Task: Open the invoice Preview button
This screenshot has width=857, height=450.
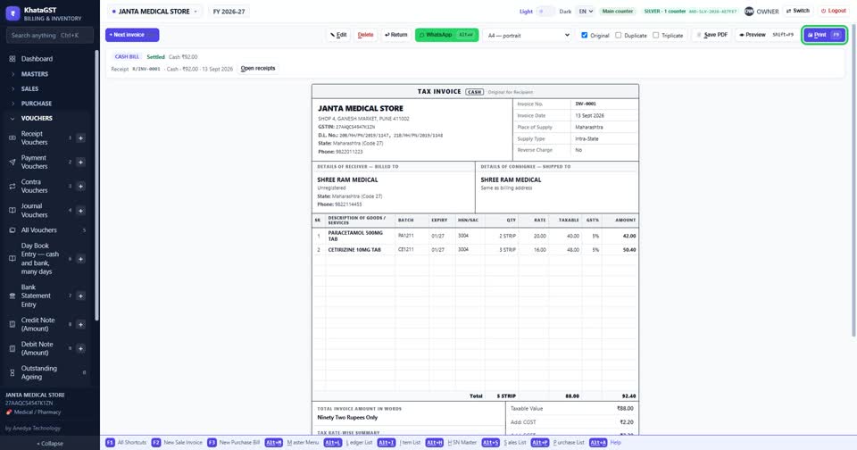Action: pos(766,35)
